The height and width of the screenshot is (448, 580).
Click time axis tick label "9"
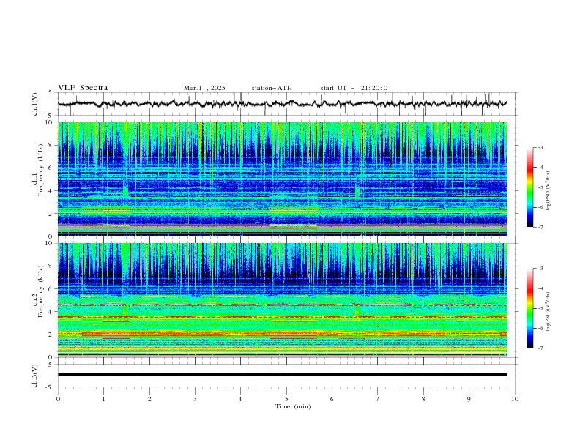[469, 399]
